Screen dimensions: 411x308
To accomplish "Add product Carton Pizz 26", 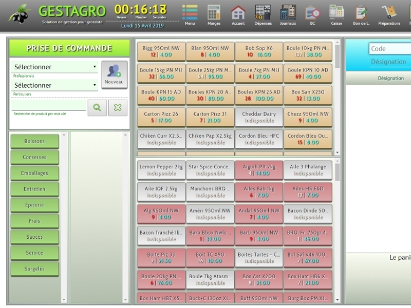I will click(161, 117).
